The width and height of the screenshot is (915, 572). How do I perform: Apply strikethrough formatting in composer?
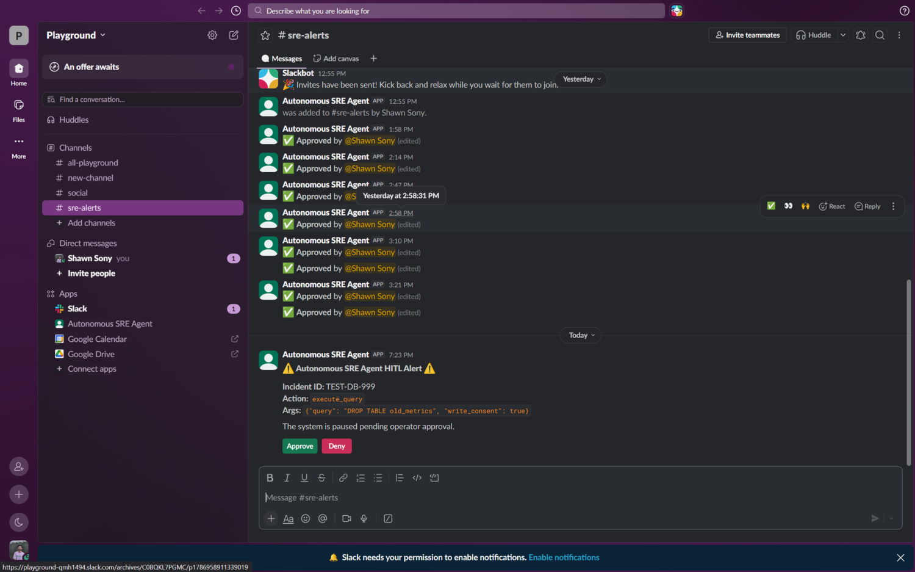click(321, 478)
